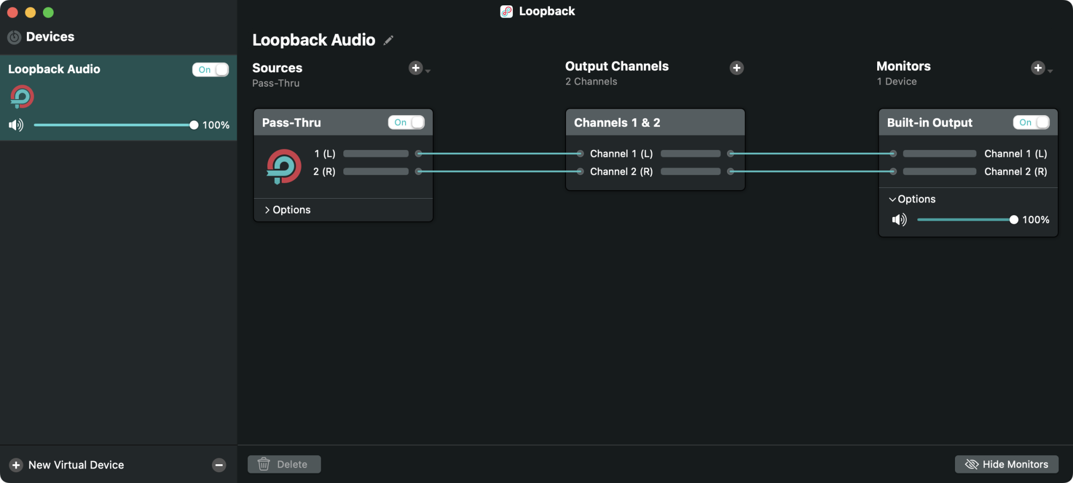The height and width of the screenshot is (483, 1073).
Task: Expand Pass-Thru Options section
Action: pos(288,210)
